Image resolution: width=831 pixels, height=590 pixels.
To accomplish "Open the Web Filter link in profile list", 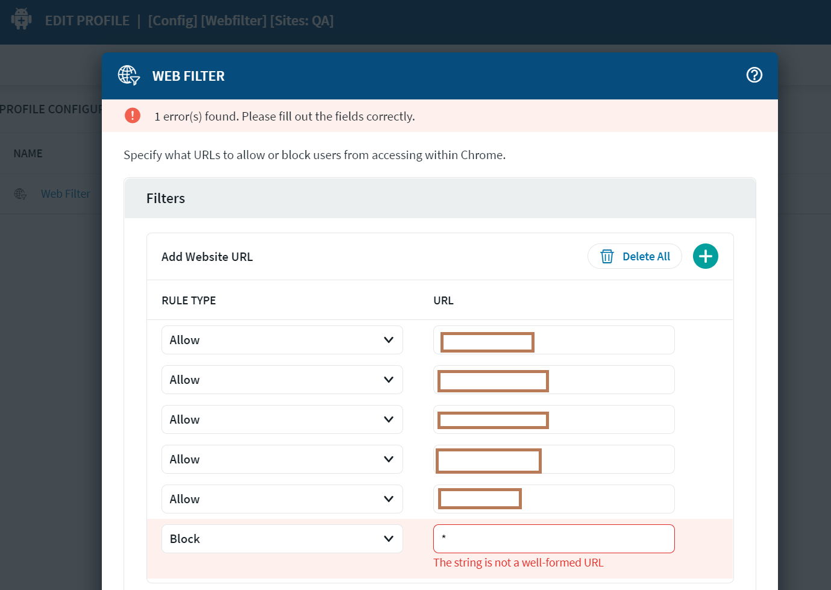I will point(65,194).
